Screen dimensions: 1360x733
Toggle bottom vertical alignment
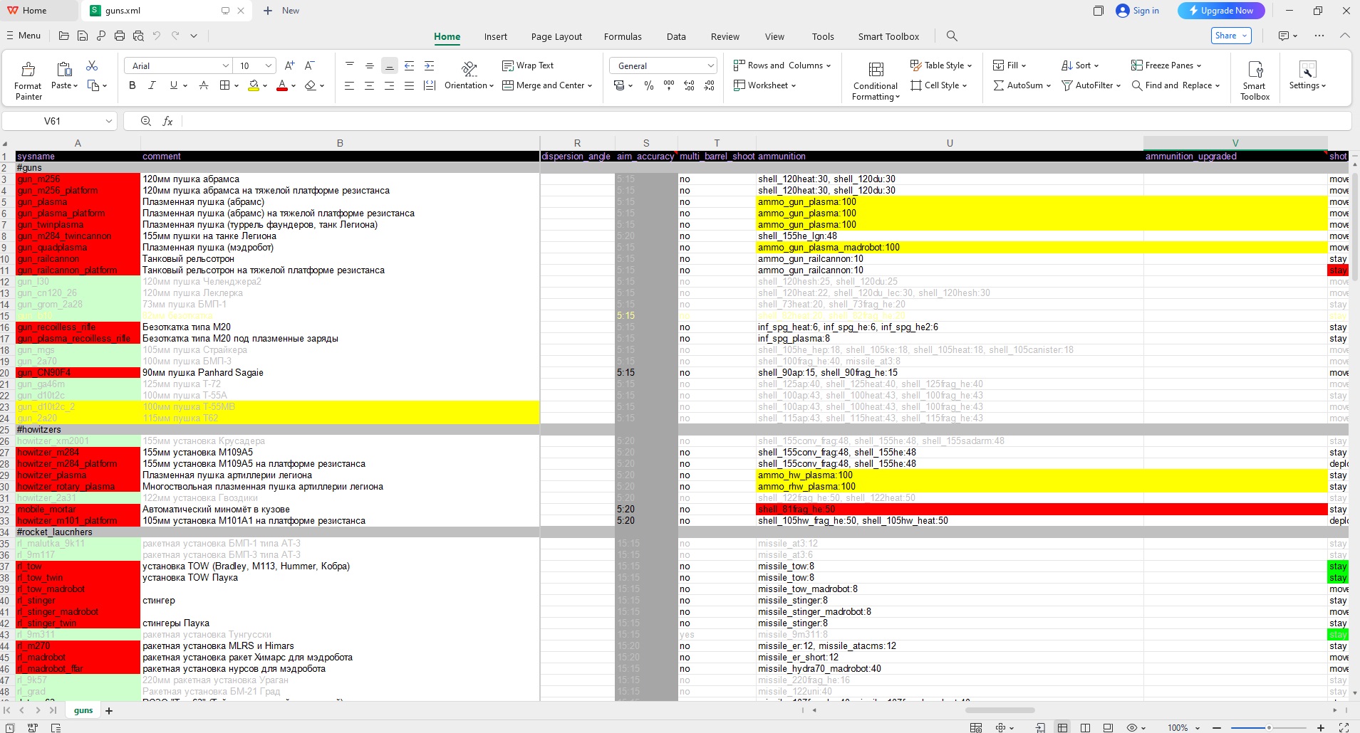point(389,65)
